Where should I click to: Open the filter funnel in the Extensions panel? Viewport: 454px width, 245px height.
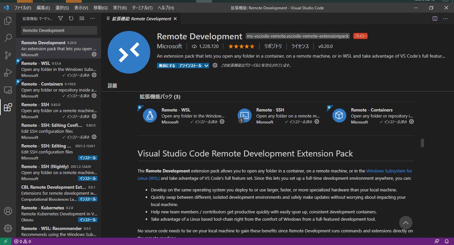click(60, 19)
